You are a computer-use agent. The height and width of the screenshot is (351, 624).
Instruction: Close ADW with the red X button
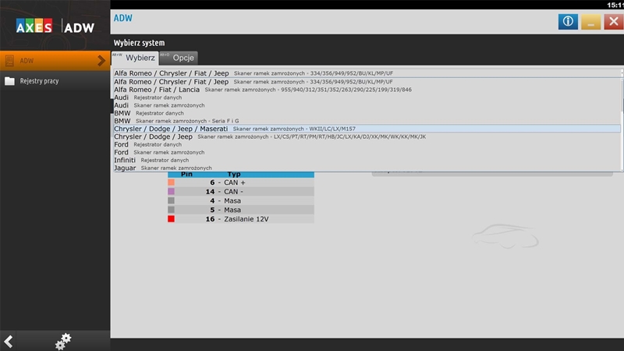point(614,22)
